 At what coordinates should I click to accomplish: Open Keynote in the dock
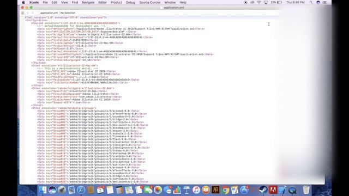pos(186,190)
